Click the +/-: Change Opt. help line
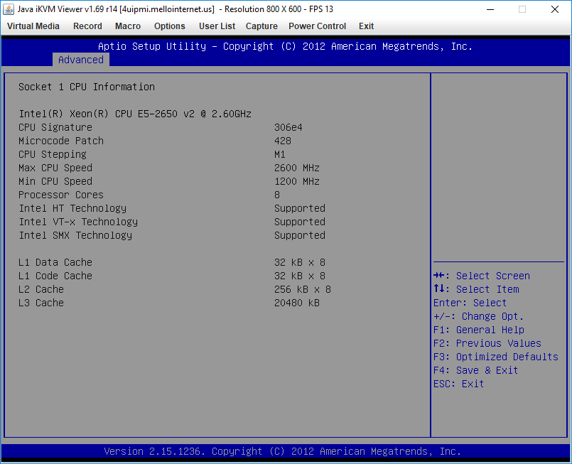This screenshot has height=464, width=572. [x=478, y=316]
